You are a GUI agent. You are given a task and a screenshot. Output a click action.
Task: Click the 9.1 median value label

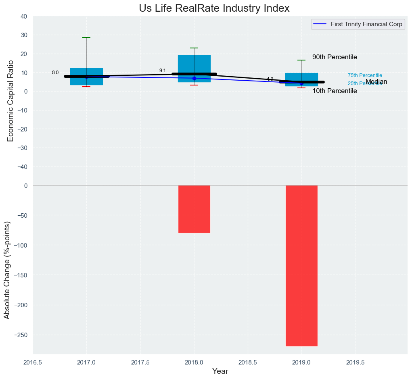tap(163, 71)
